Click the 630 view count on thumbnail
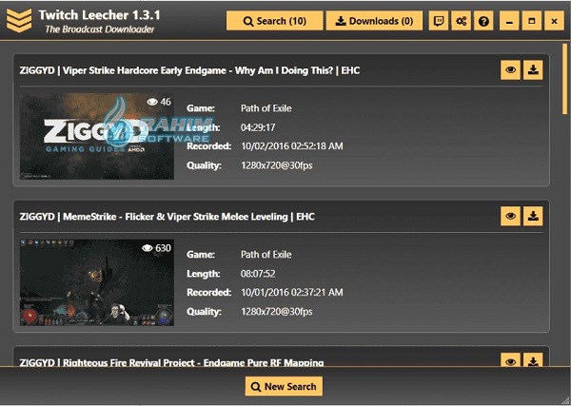The height and width of the screenshot is (406, 571). pyautogui.click(x=157, y=248)
